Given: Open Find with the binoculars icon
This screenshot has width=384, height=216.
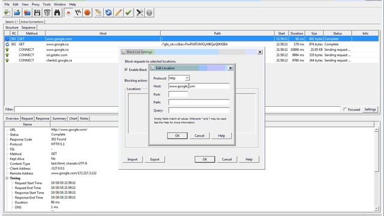Looking at the screenshot, I should click(58, 13).
